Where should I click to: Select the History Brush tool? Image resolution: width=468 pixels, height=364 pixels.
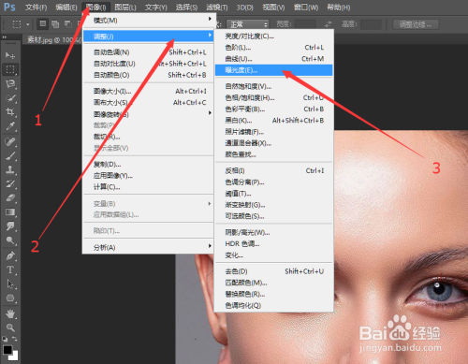pyautogui.click(x=10, y=183)
